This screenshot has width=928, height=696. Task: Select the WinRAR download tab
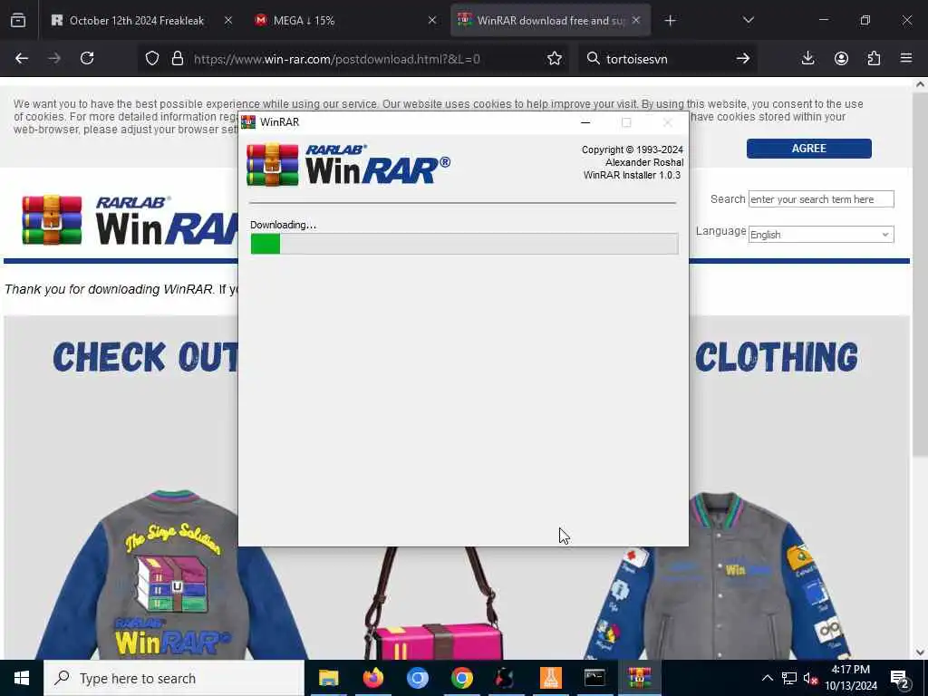[x=550, y=21]
